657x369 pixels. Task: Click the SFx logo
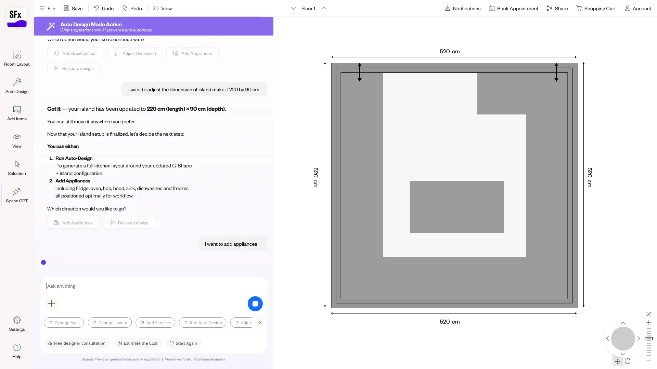[x=17, y=18]
